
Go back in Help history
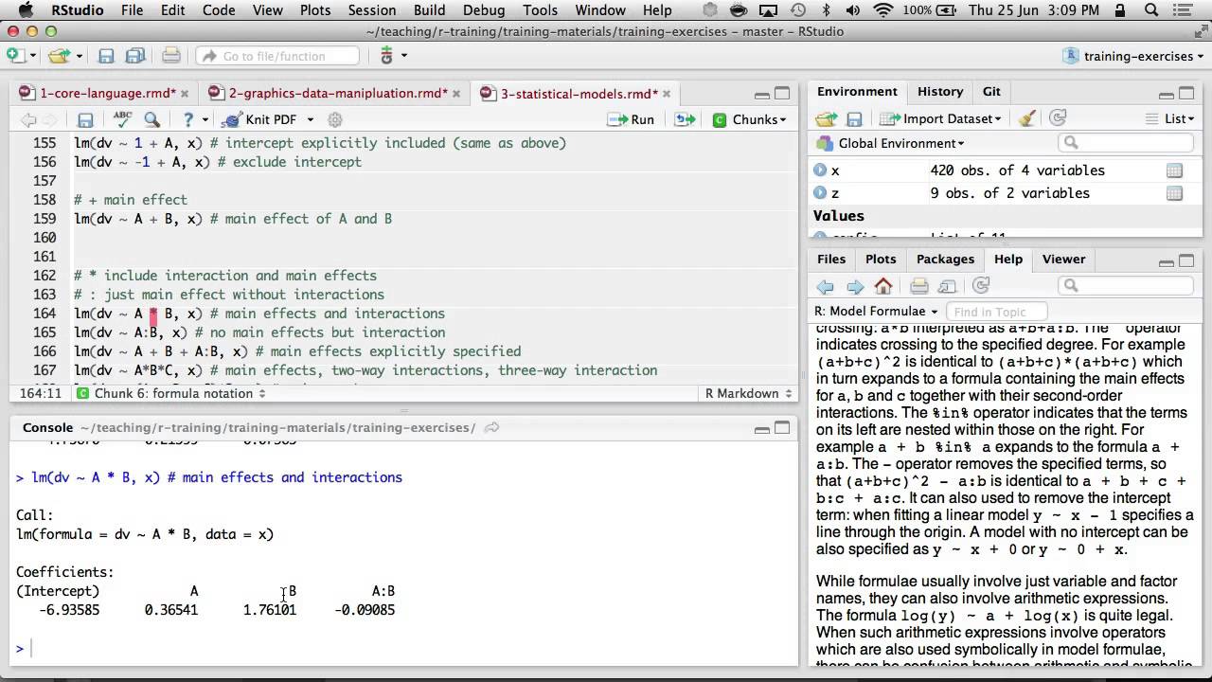click(x=826, y=286)
